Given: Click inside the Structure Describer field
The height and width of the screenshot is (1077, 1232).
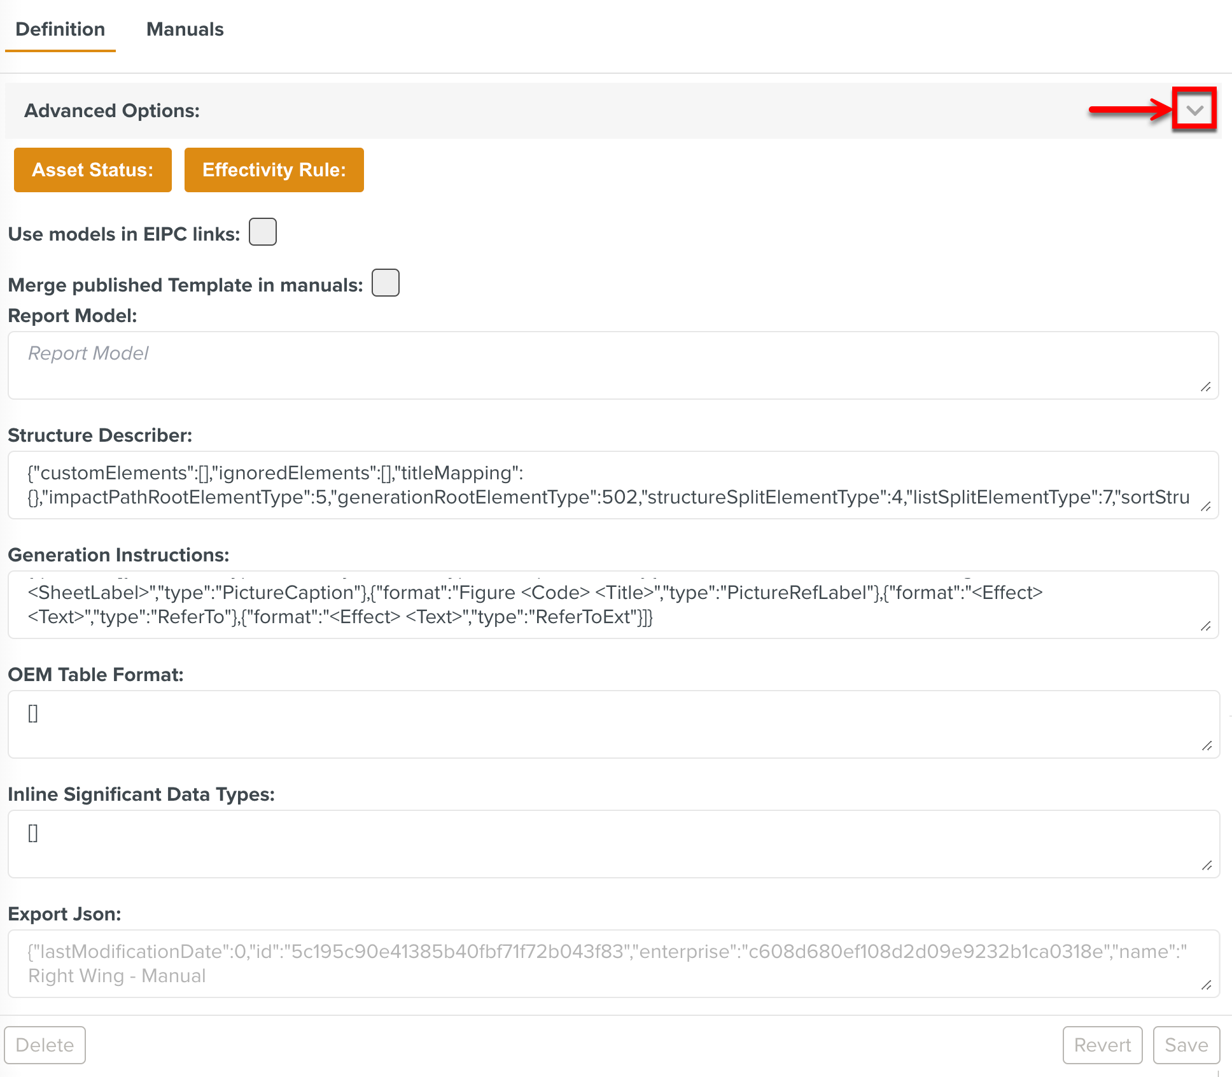Looking at the screenshot, I should [x=613, y=485].
